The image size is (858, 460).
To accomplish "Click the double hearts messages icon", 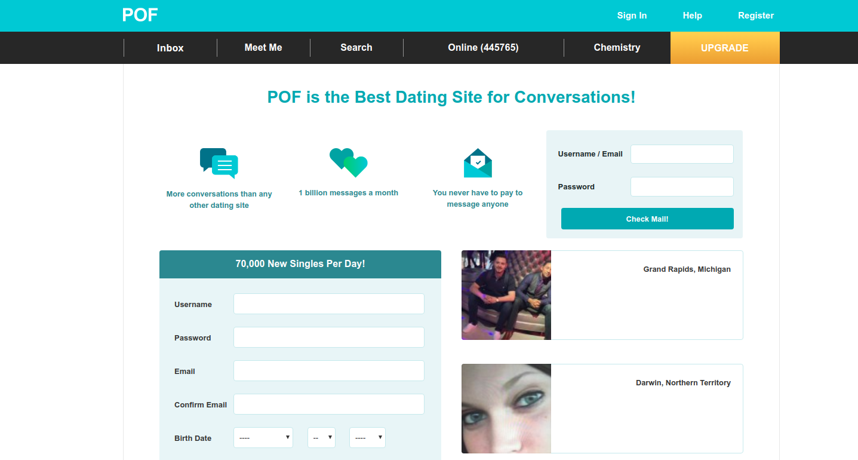I will 348,162.
